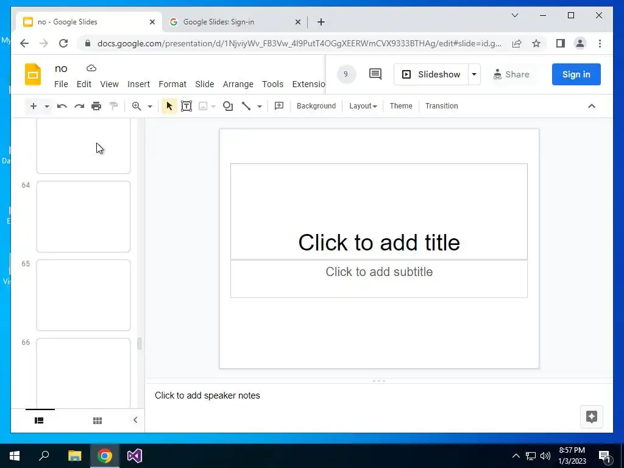Click the insert image icon
Screen dimensions: 624x468
point(203,106)
